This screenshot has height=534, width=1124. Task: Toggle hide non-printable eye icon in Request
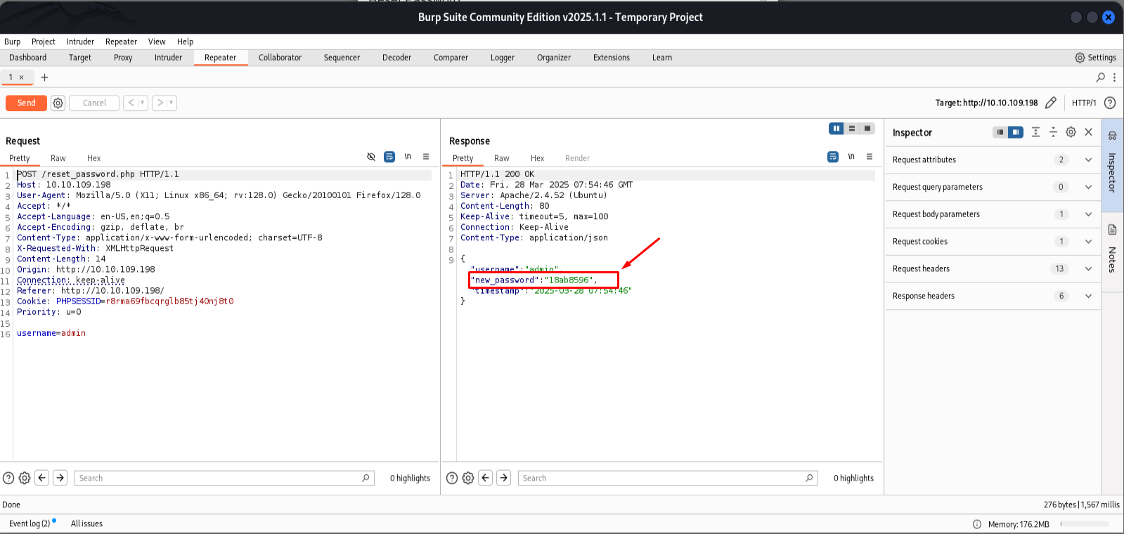tap(371, 157)
